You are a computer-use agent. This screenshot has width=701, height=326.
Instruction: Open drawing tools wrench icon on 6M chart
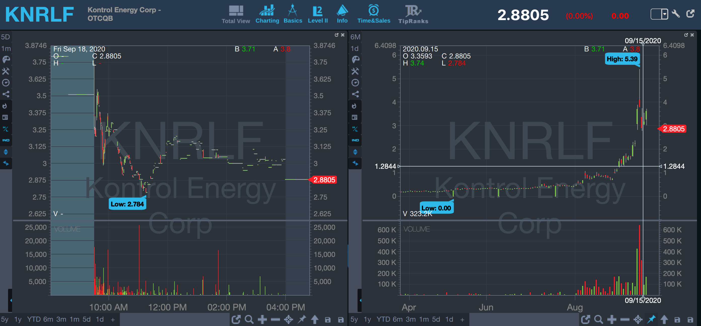[x=355, y=71]
